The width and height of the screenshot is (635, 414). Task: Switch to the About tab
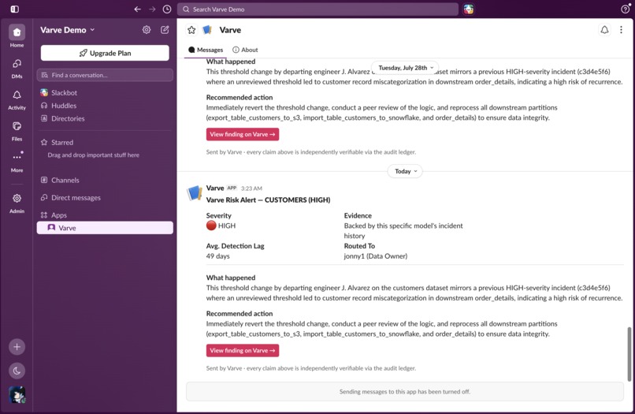(x=245, y=50)
